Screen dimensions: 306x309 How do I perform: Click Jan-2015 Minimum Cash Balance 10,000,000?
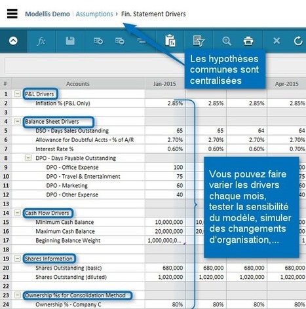click(165, 222)
